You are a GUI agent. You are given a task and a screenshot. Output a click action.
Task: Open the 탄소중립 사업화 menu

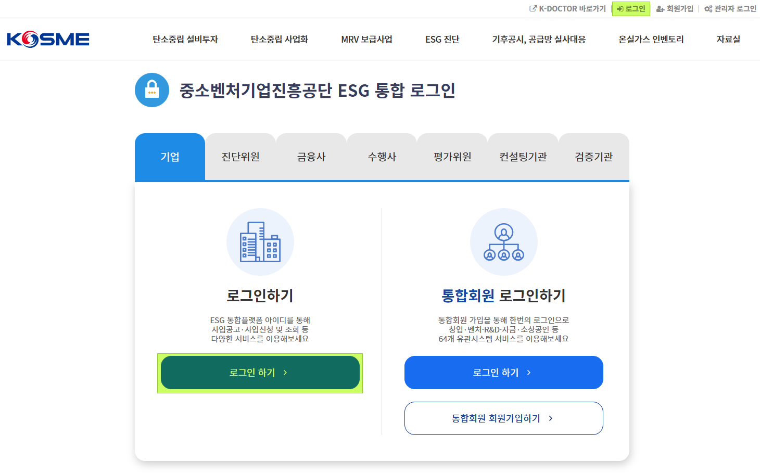click(x=280, y=40)
